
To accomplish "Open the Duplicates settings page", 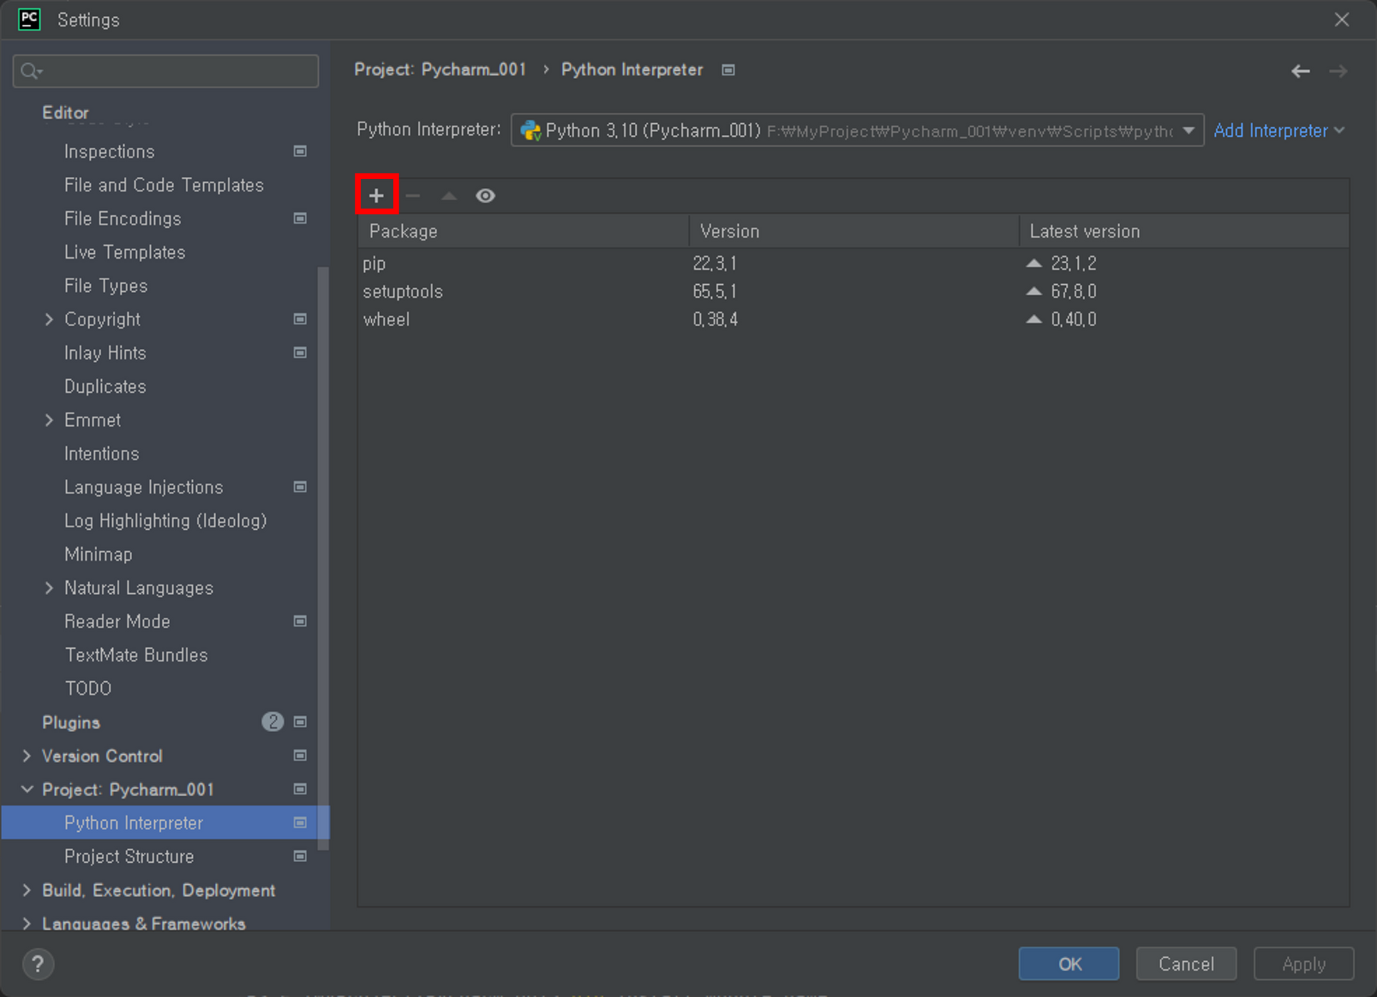I will [x=105, y=387].
